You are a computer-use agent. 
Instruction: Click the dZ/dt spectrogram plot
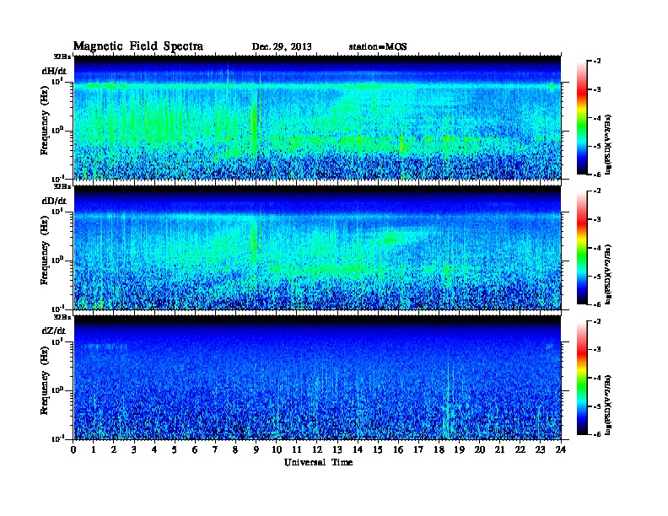(x=317, y=378)
